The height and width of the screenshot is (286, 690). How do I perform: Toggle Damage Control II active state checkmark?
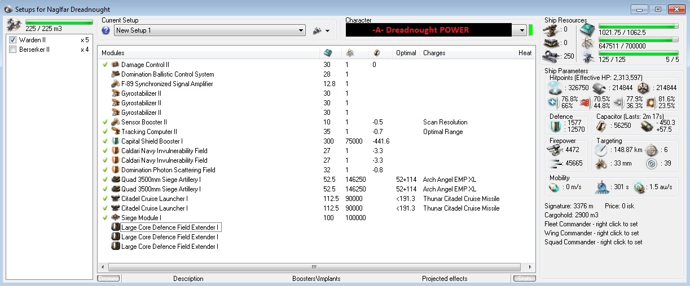pos(105,65)
